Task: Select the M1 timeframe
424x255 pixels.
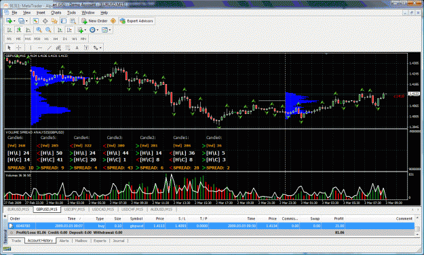Action: [x=9, y=39]
